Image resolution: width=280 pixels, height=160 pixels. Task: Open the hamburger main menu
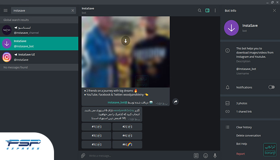coord(6,10)
